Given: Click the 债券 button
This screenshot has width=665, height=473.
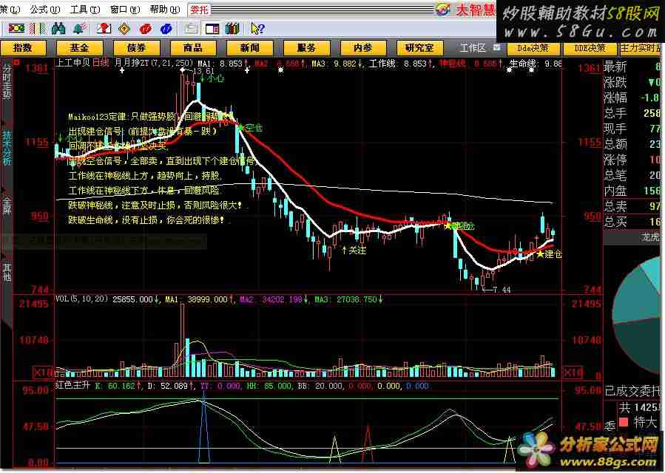Looking at the screenshot, I should point(136,48).
